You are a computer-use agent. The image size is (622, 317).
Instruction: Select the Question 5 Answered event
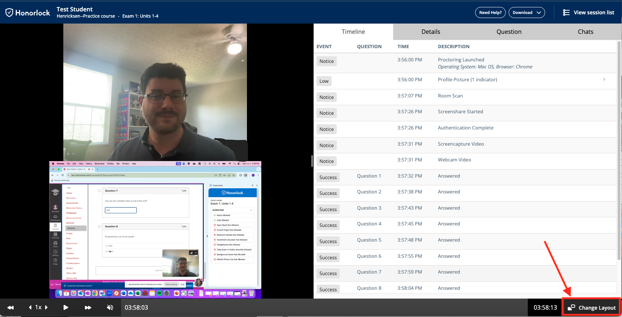[x=449, y=240]
